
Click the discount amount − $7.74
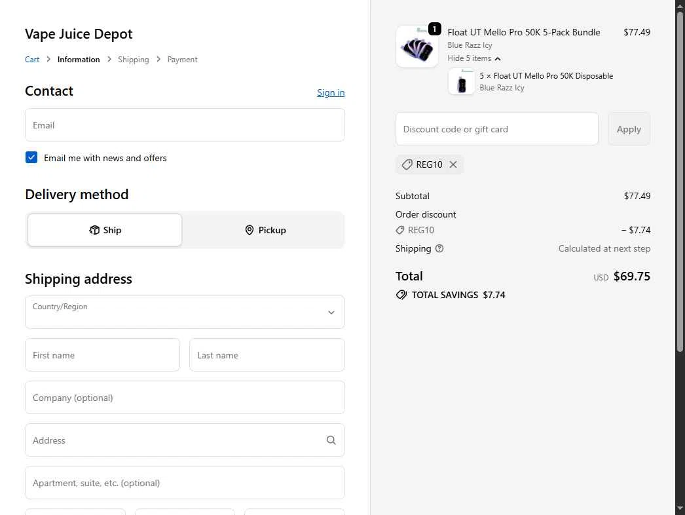[x=636, y=230]
